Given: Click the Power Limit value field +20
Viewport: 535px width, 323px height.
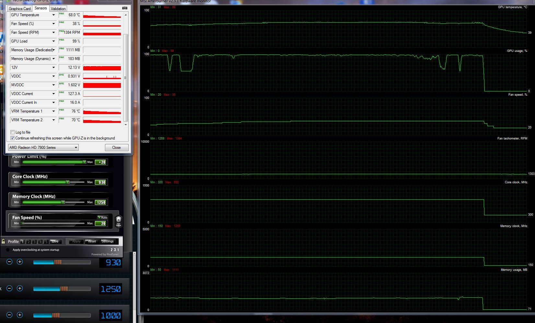Looking at the screenshot, I should point(101,162).
